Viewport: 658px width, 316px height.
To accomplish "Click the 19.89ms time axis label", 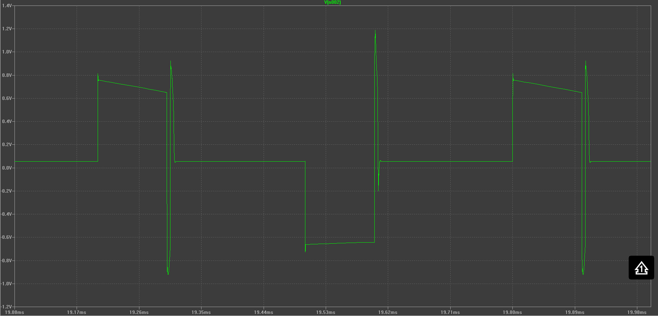I will [x=575, y=312].
